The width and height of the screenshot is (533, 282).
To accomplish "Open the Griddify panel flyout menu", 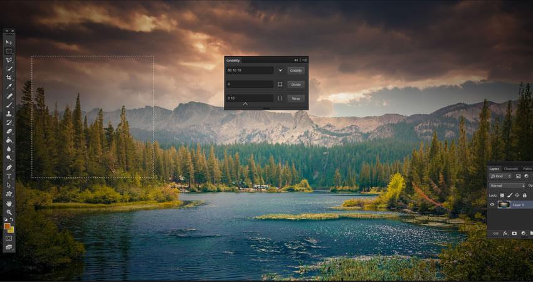I will point(305,60).
